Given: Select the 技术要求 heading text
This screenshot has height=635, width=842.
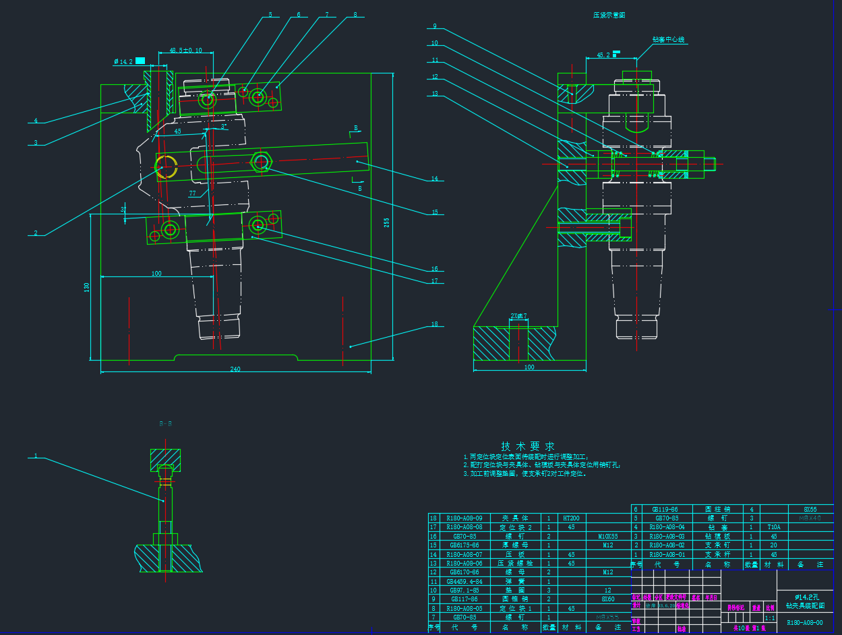Looking at the screenshot, I should click(x=527, y=446).
